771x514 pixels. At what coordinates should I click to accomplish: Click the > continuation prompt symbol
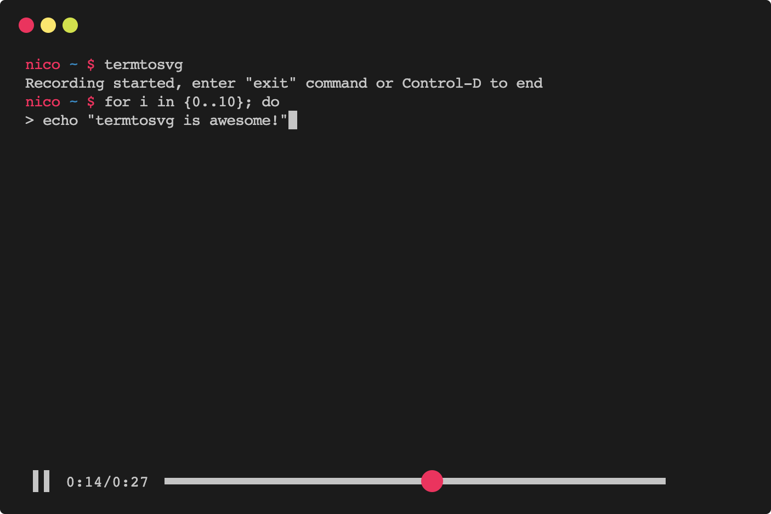tap(30, 121)
